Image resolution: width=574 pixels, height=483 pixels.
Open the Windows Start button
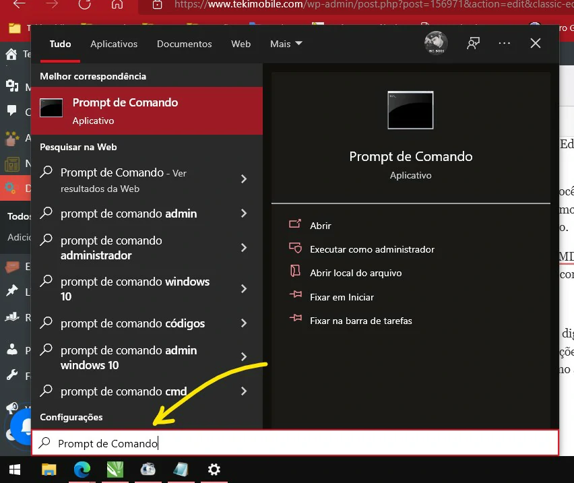click(15, 470)
